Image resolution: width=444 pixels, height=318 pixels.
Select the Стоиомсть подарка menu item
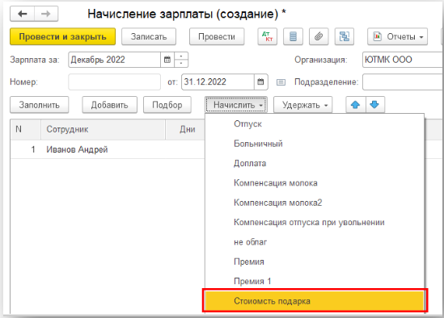pyautogui.click(x=315, y=301)
